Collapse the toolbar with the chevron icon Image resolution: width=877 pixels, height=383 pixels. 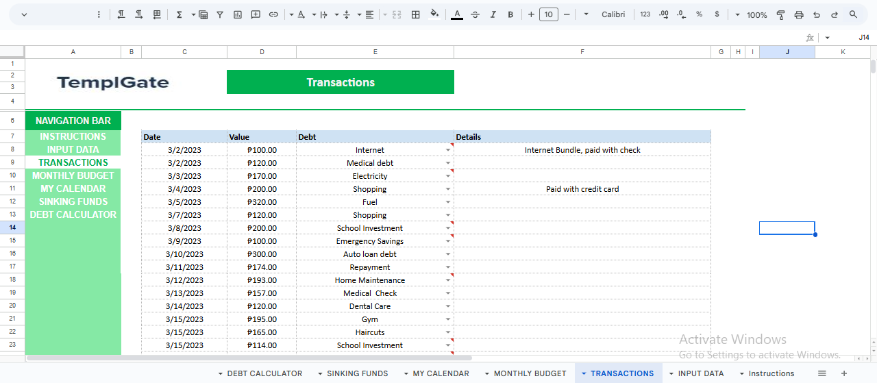tap(25, 14)
